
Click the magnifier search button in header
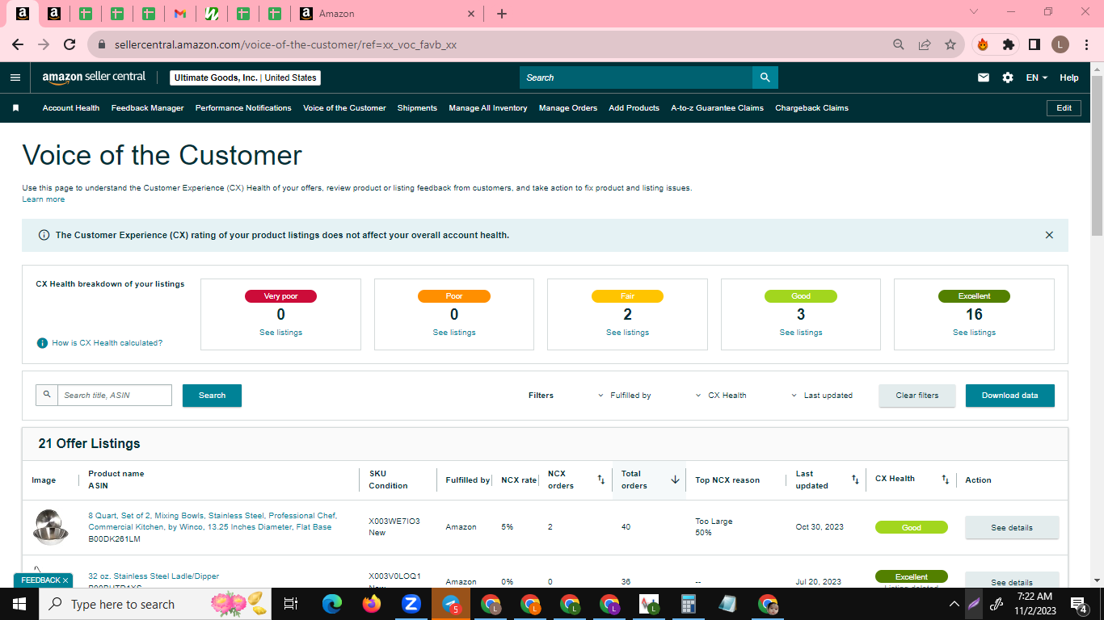click(765, 77)
